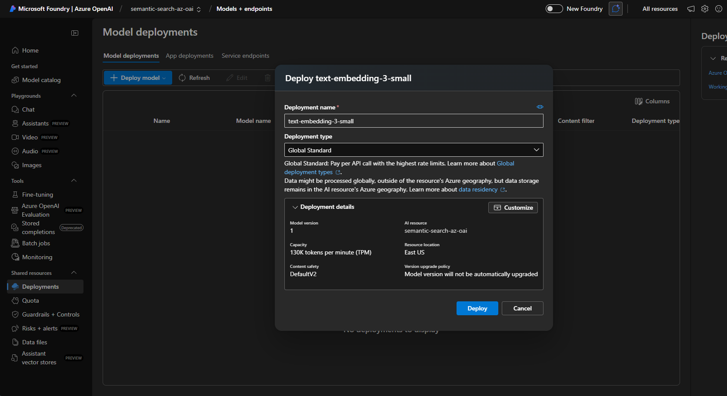Sort by the Model name column header
Viewport: 727px width, 396px height.
click(253, 121)
